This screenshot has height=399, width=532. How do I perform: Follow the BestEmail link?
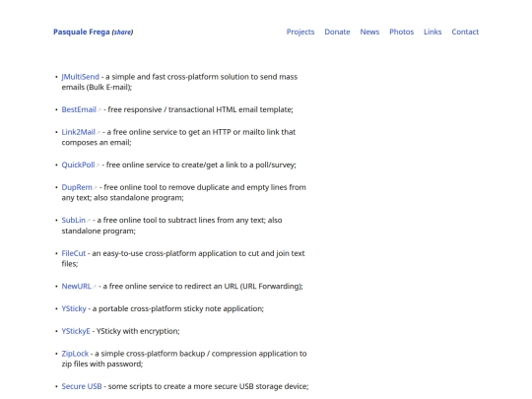point(79,109)
